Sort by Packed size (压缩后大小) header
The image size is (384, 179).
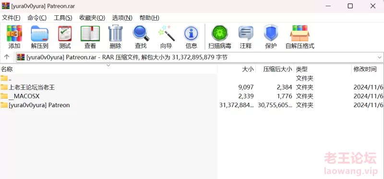point(275,69)
